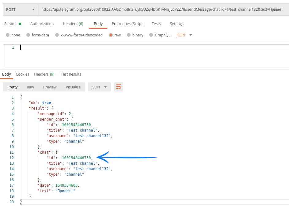289x209 pixels.
Task: Open the Tests tab
Action: 156,24
